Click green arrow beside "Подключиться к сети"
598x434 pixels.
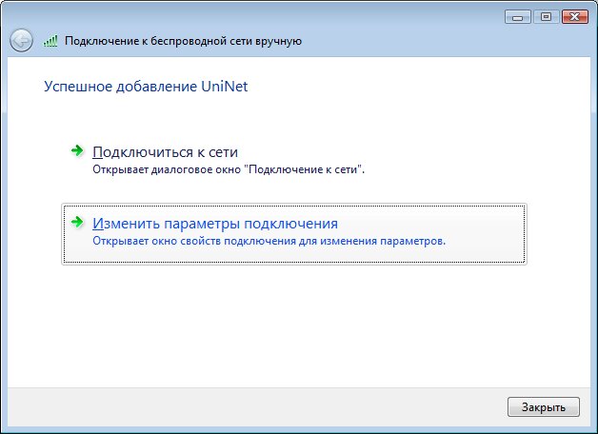point(76,151)
